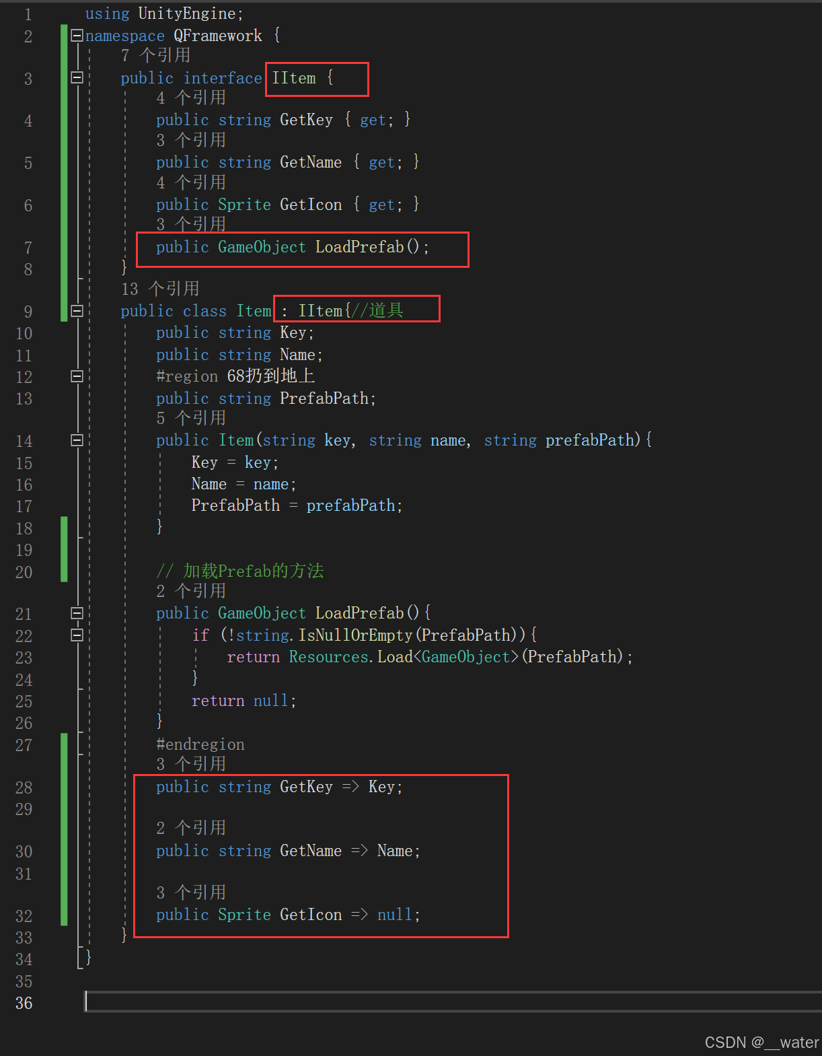This screenshot has width=822, height=1056.
Task: Click 'GetKey => Key;' on line 28
Action: (341, 787)
